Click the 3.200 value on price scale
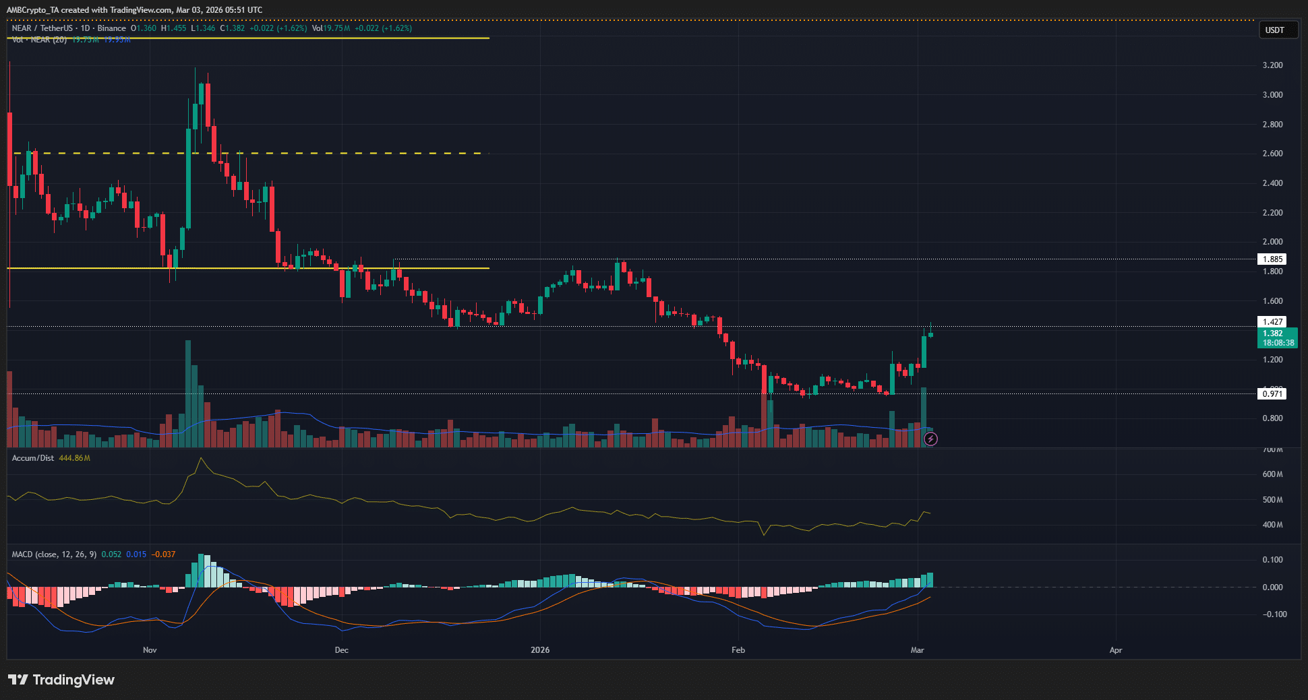Image resolution: width=1308 pixels, height=700 pixels. tap(1272, 65)
